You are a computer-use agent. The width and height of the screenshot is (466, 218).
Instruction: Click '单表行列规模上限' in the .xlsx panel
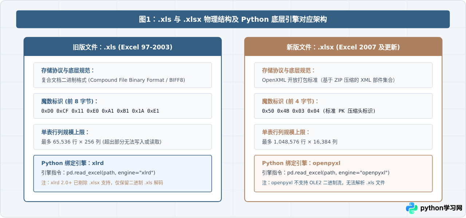(286, 132)
